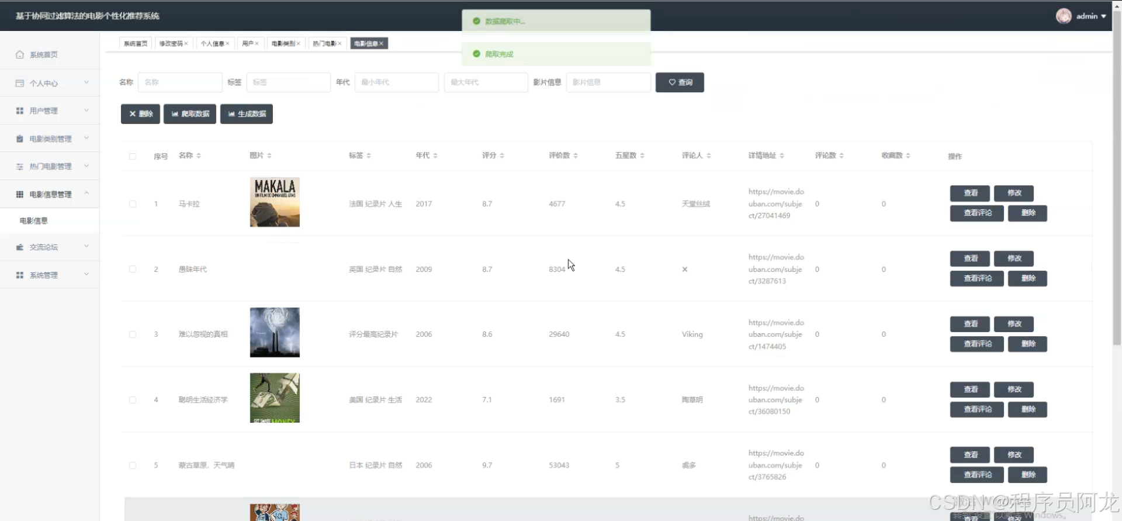Viewport: 1122px width, 521px height.
Task: Click 修改 for the 愚昧年代 row
Action: tap(1014, 258)
